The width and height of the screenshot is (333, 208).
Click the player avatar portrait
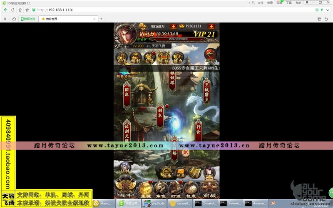pyautogui.click(x=127, y=35)
